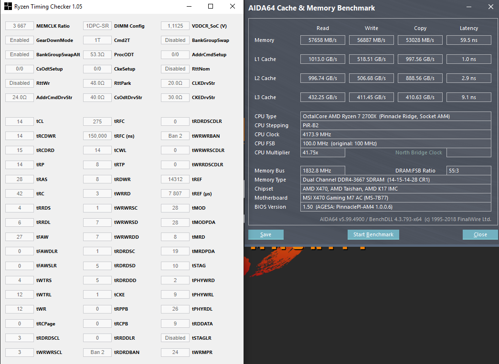This screenshot has height=364, width=499.
Task: Click AddrCmdDrvStr 24.0Ω value field
Action: click(x=20, y=97)
